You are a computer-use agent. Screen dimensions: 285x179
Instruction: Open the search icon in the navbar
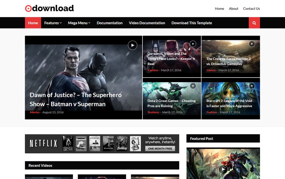point(254,23)
